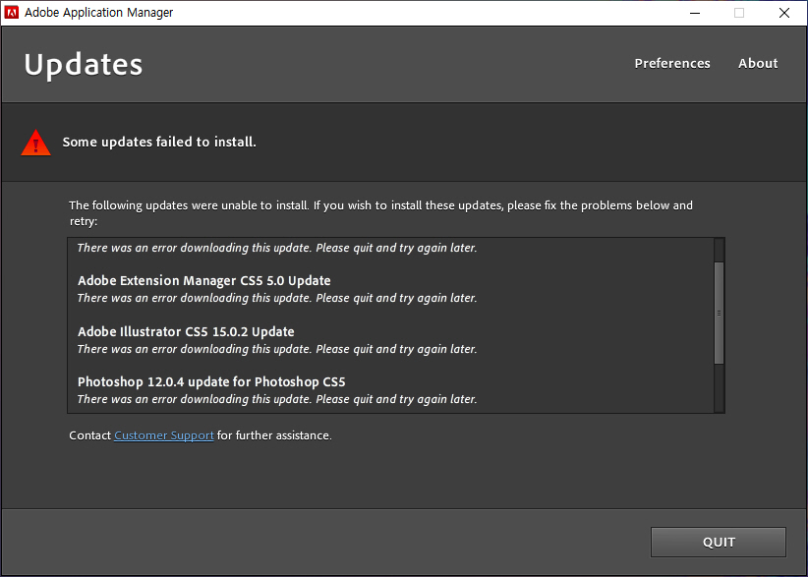This screenshot has height=577, width=808.
Task: Close the Adobe Application Manager window
Action: coord(784,13)
